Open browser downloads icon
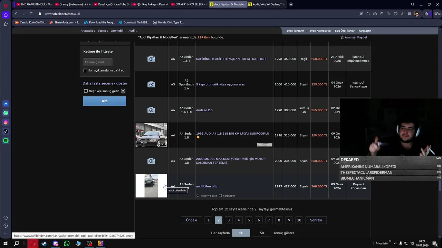 [403, 14]
